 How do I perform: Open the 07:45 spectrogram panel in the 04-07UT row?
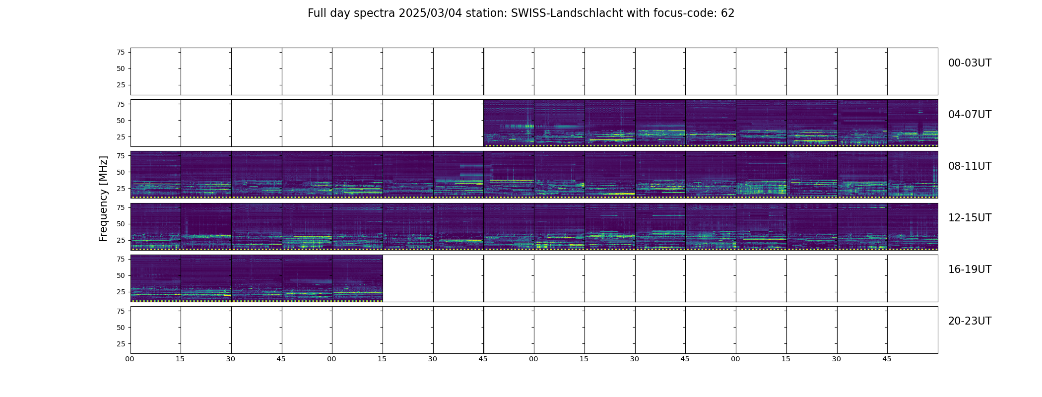[912, 123]
